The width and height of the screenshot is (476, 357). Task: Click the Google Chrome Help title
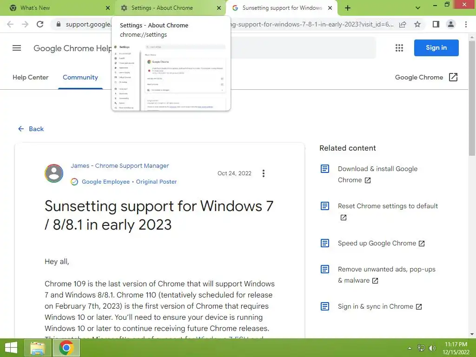(x=73, y=48)
